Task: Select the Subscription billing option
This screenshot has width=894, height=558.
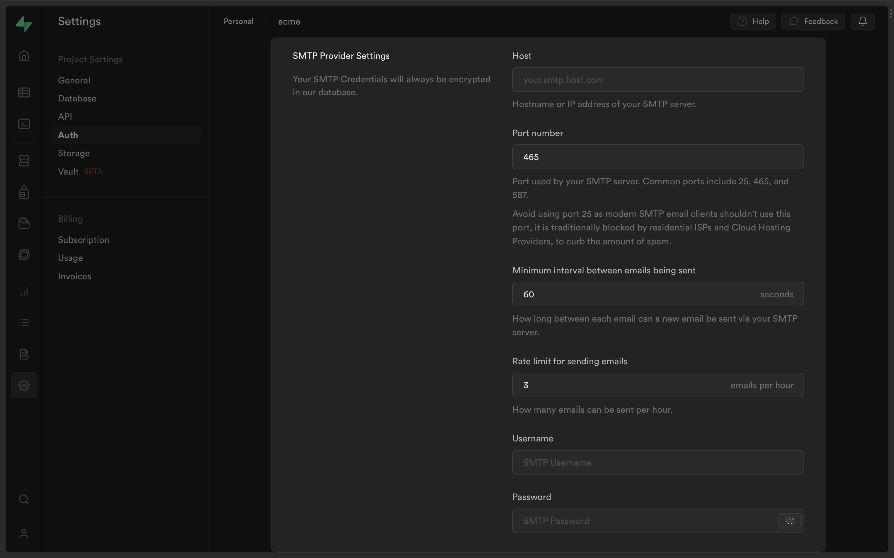Action: 83,240
